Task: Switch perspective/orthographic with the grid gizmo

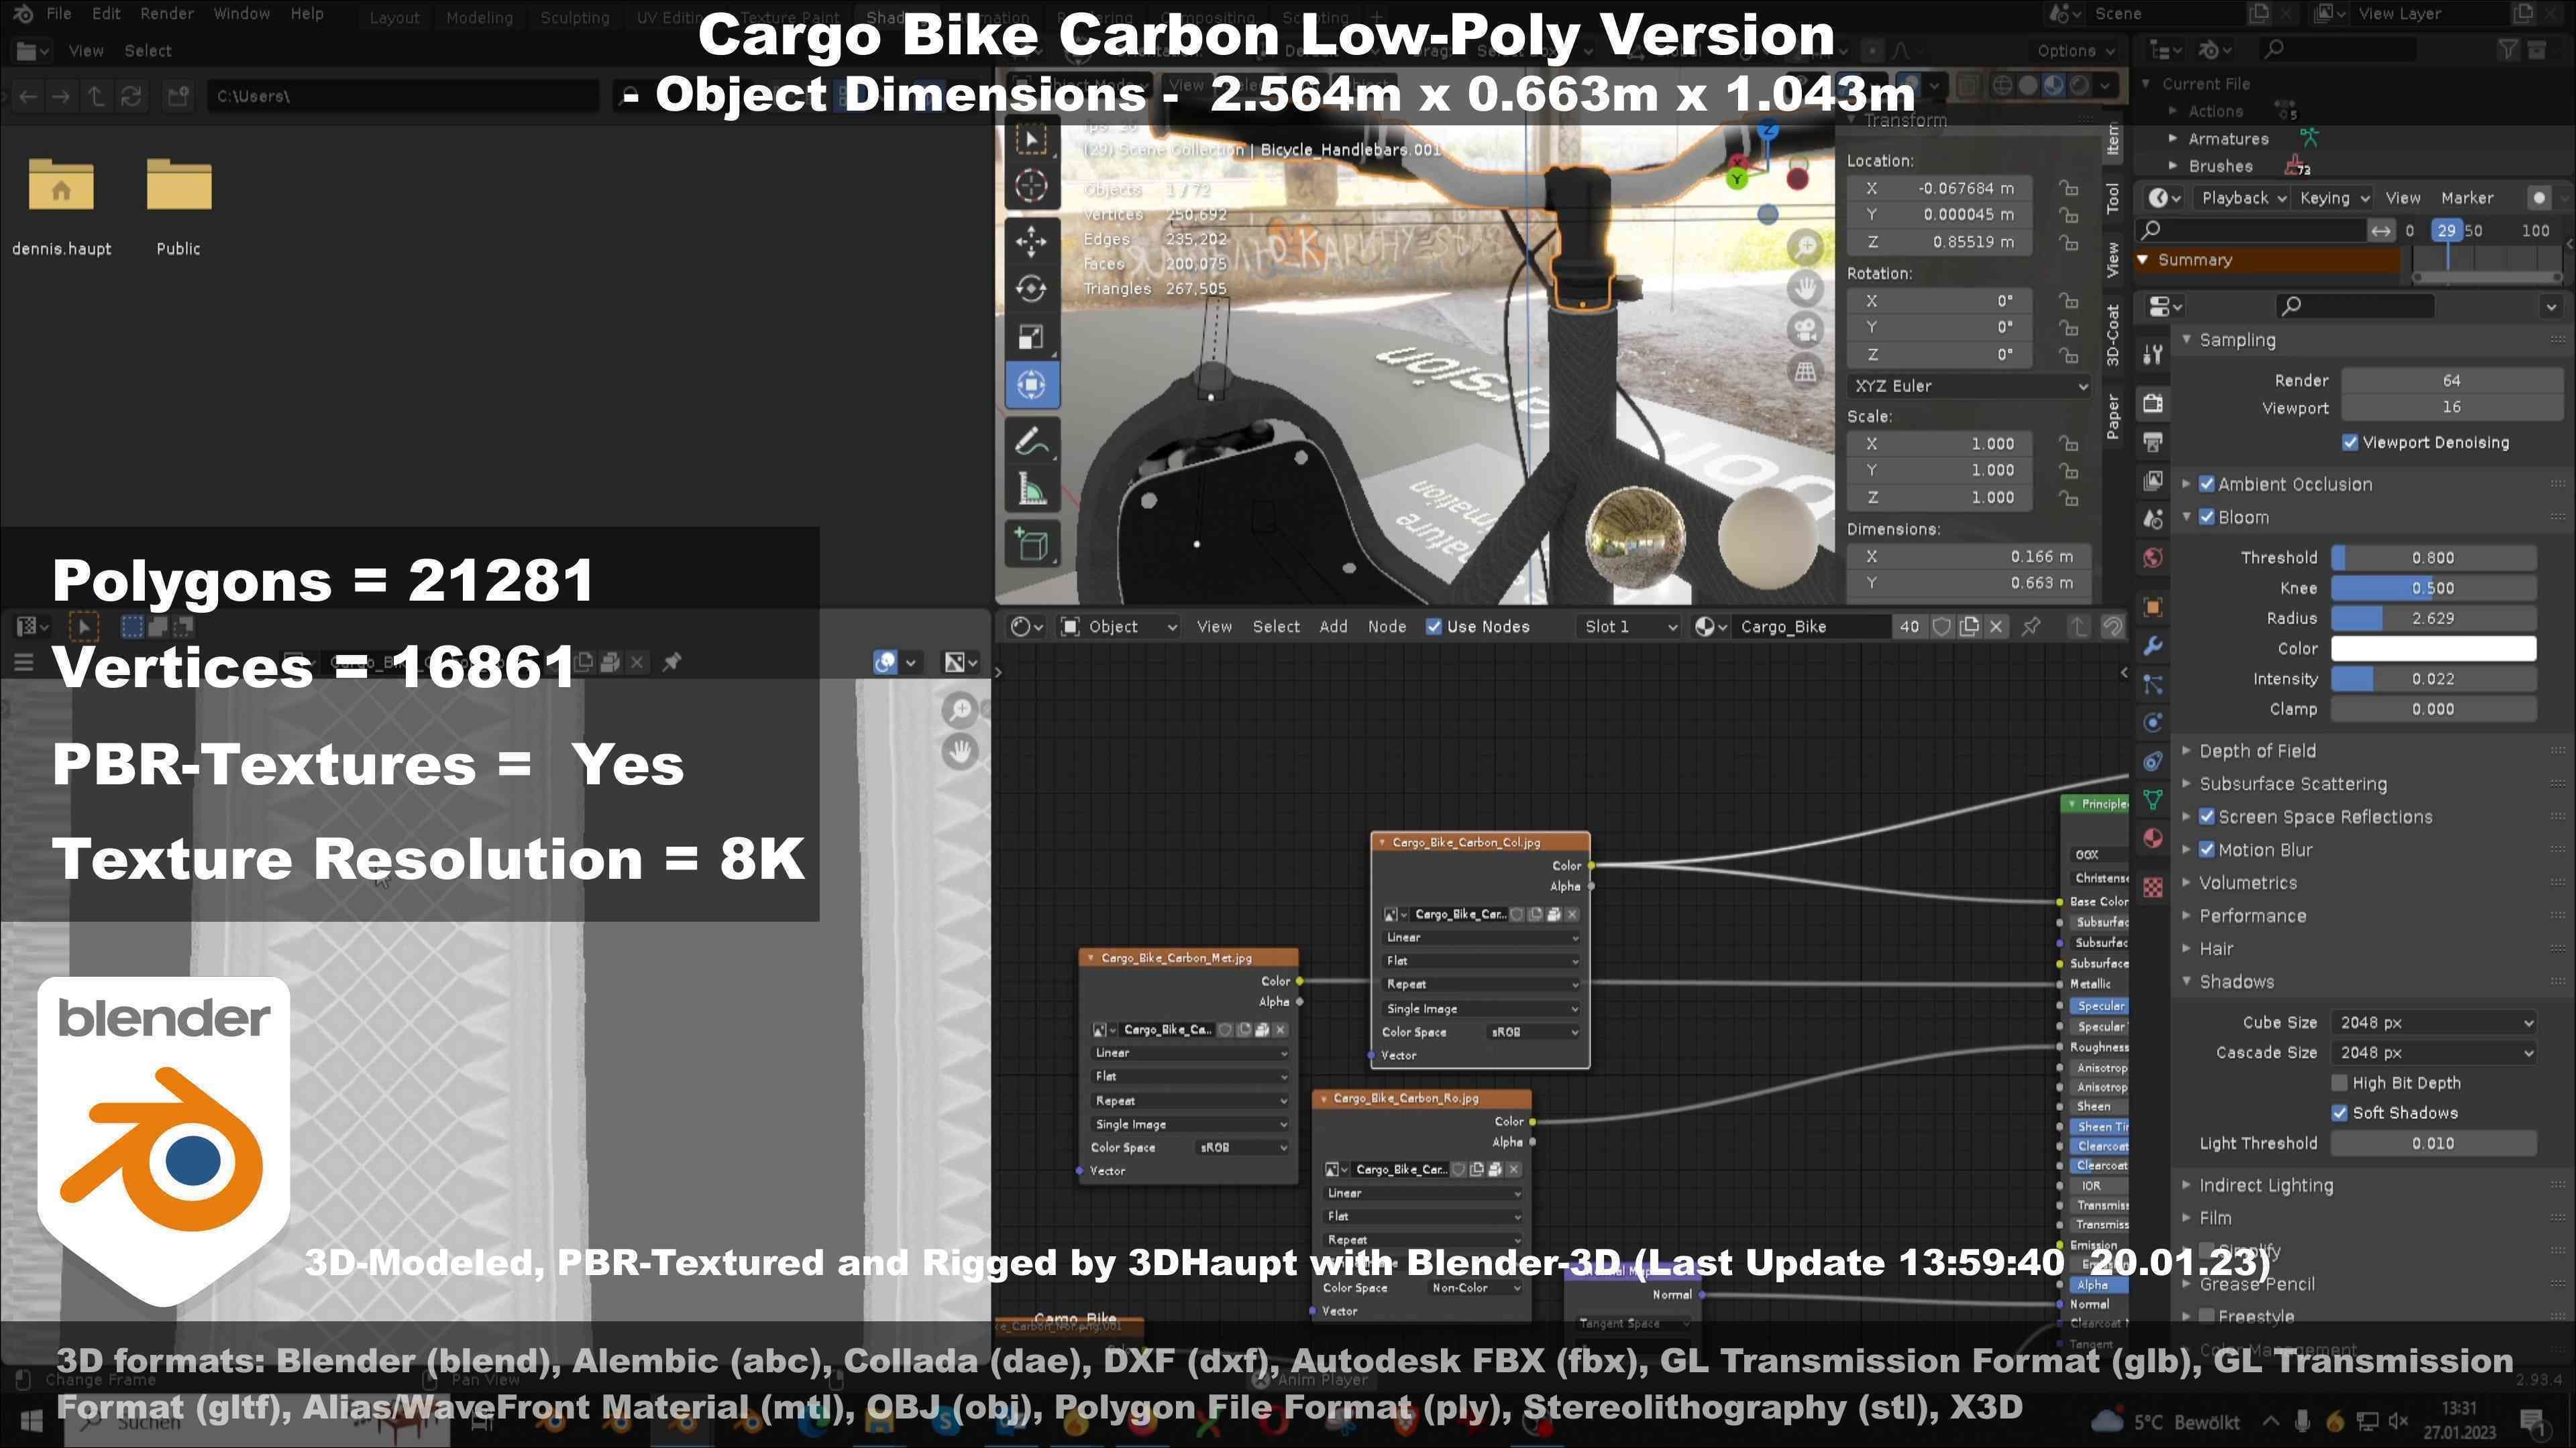Action: (x=1805, y=372)
